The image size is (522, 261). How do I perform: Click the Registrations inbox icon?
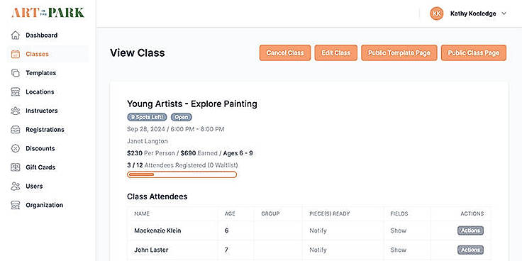coord(16,130)
